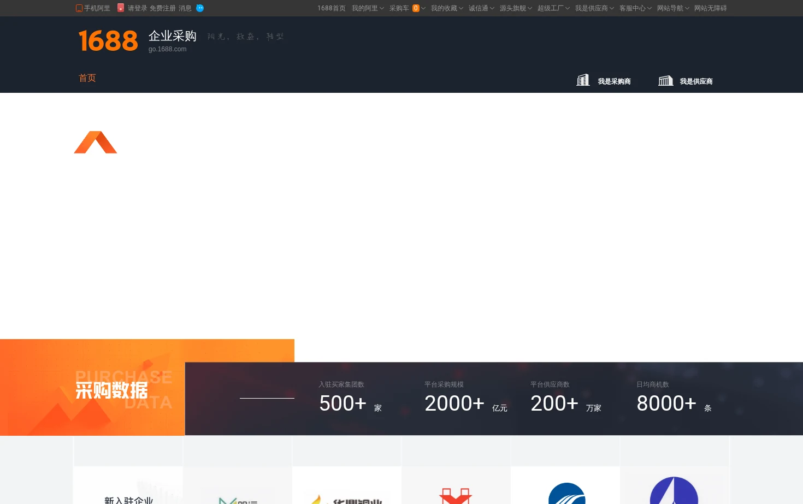Click the red gift icon before 请登录
The height and width of the screenshot is (504, 803).
[121, 8]
